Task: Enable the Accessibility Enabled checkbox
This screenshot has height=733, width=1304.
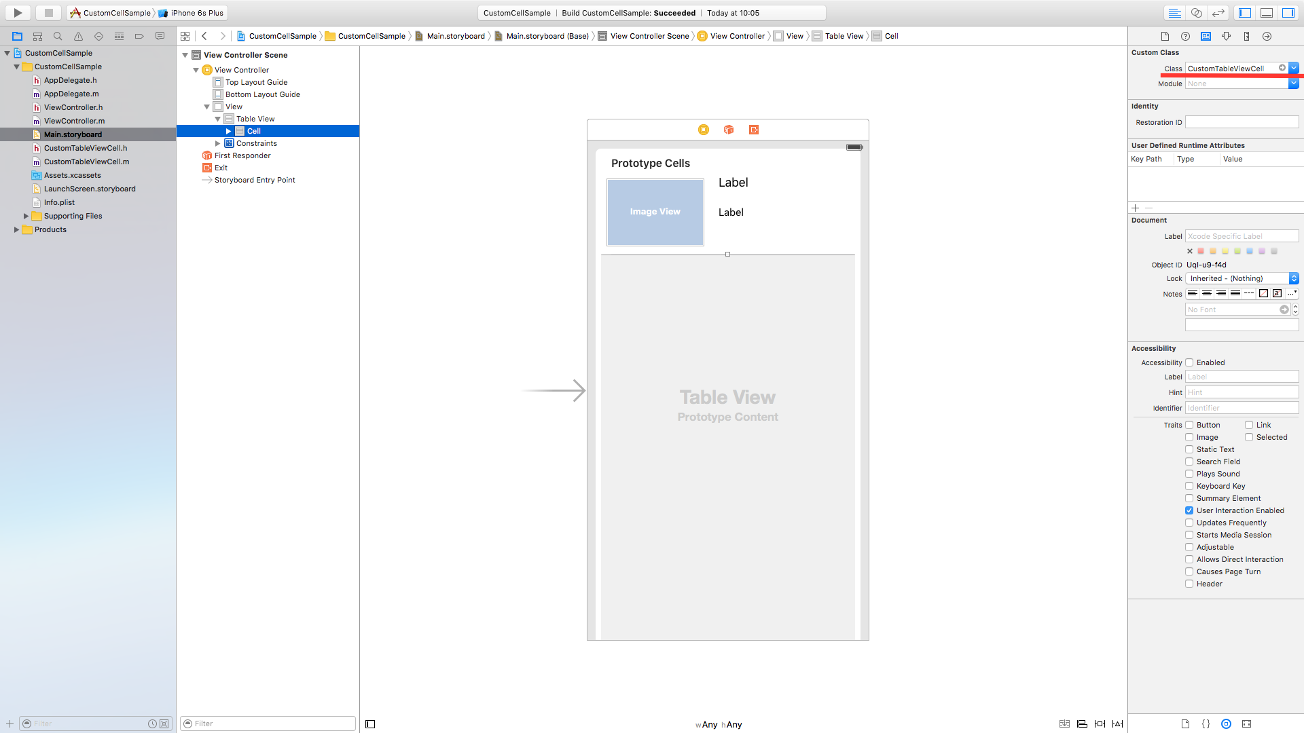Action: coord(1189,363)
